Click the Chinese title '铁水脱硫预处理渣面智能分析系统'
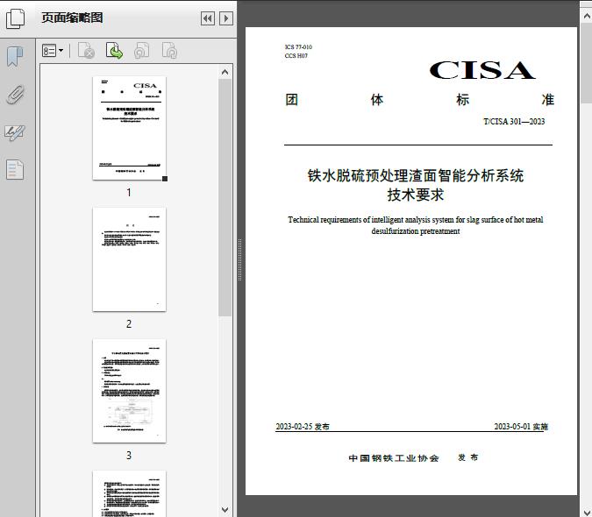 pyautogui.click(x=416, y=175)
